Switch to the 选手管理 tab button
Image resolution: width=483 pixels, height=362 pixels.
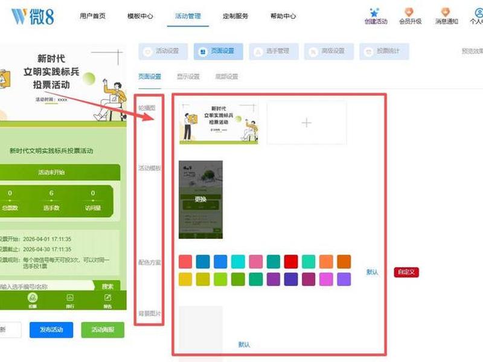click(273, 51)
